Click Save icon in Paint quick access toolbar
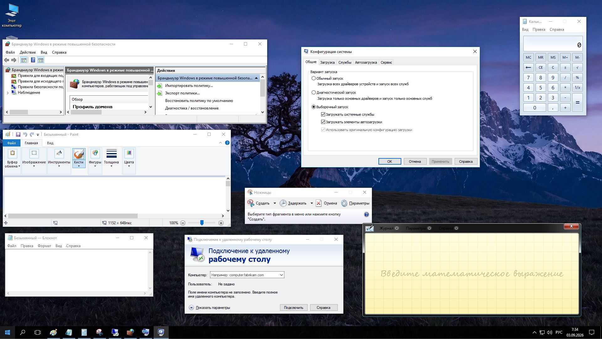The image size is (602, 339). click(18, 135)
